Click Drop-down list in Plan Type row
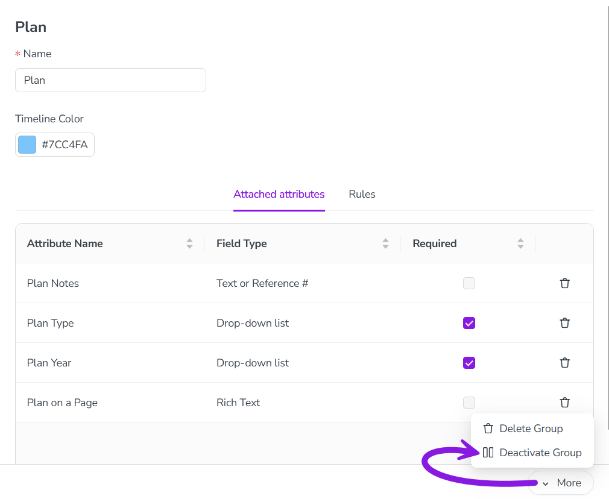The width and height of the screenshot is (609, 499). (253, 323)
